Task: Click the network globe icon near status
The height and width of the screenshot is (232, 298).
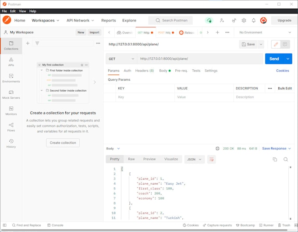Action: (217, 149)
